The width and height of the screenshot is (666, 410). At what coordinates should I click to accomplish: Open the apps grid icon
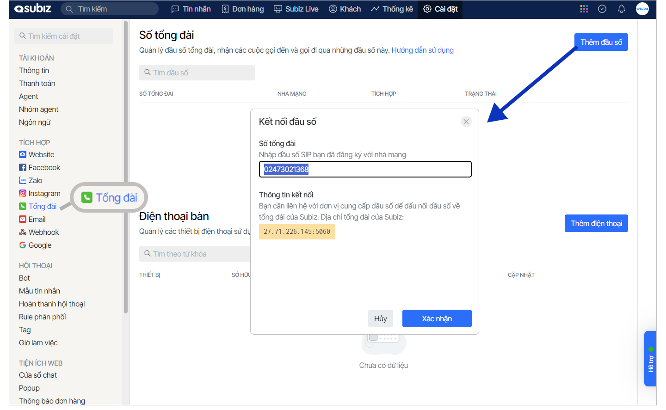(584, 9)
